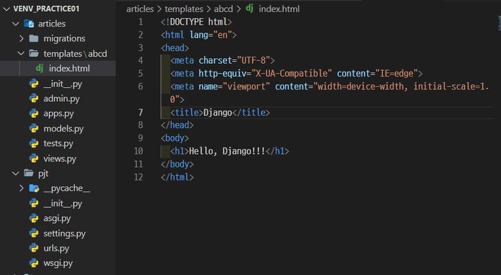Click the dj icon in the breadcrumb
Screen dimensions: 501x275
[x=250, y=8]
